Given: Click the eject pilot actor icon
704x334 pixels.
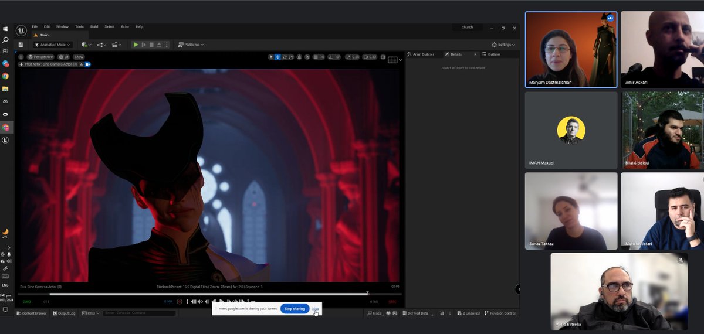Looking at the screenshot, I should 82,64.
